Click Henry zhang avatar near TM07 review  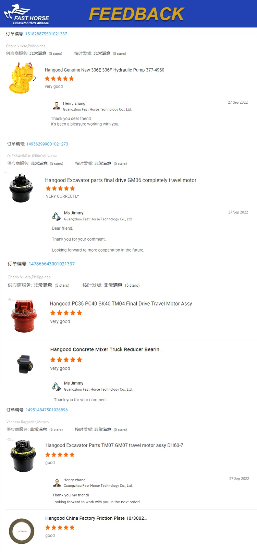coord(57,483)
